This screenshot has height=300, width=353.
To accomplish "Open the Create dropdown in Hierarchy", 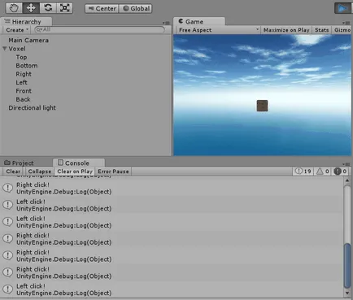I will point(17,30).
